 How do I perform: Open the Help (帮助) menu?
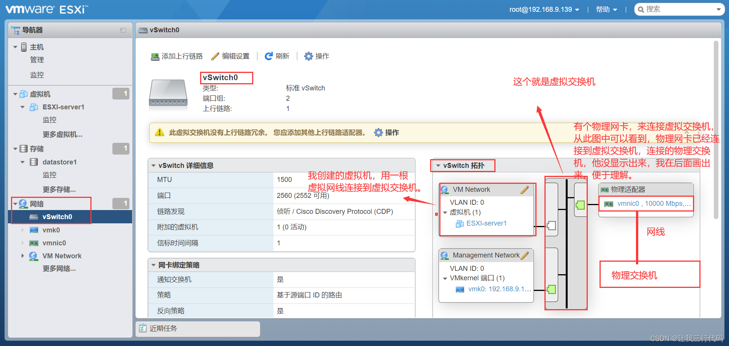(606, 9)
